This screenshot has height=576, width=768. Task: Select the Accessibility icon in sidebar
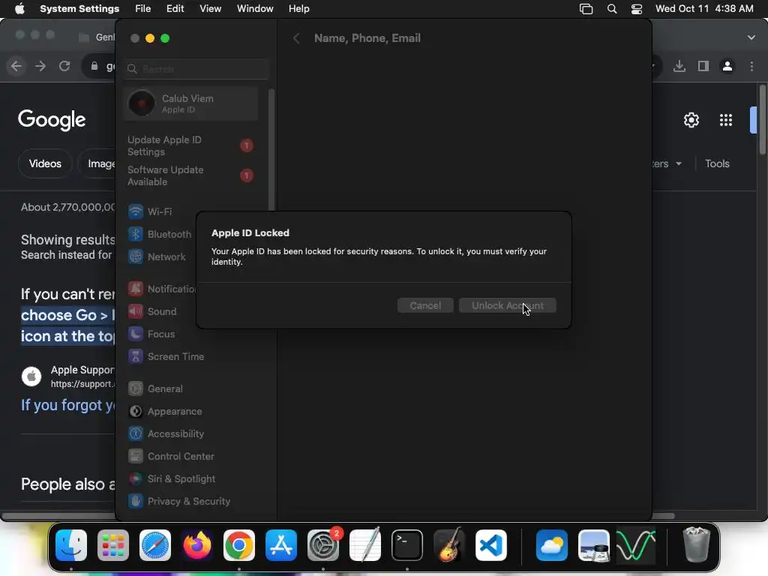(136, 434)
